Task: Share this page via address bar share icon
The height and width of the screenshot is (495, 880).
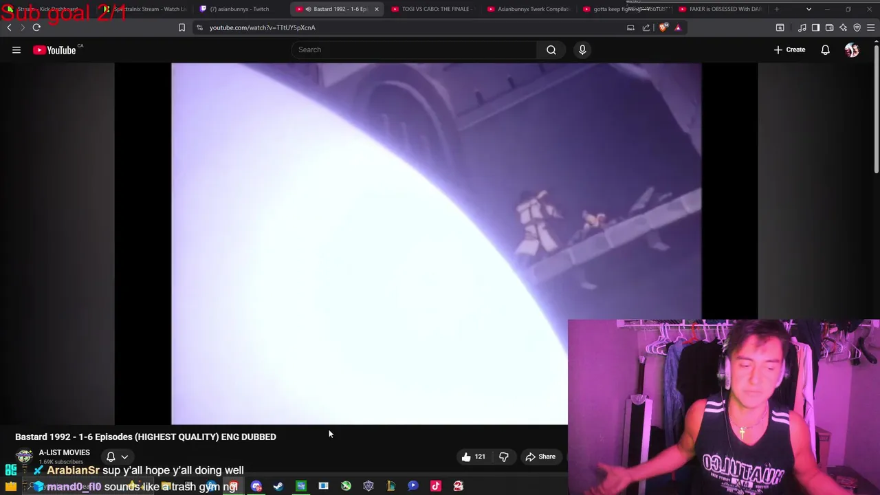Action: (x=646, y=27)
